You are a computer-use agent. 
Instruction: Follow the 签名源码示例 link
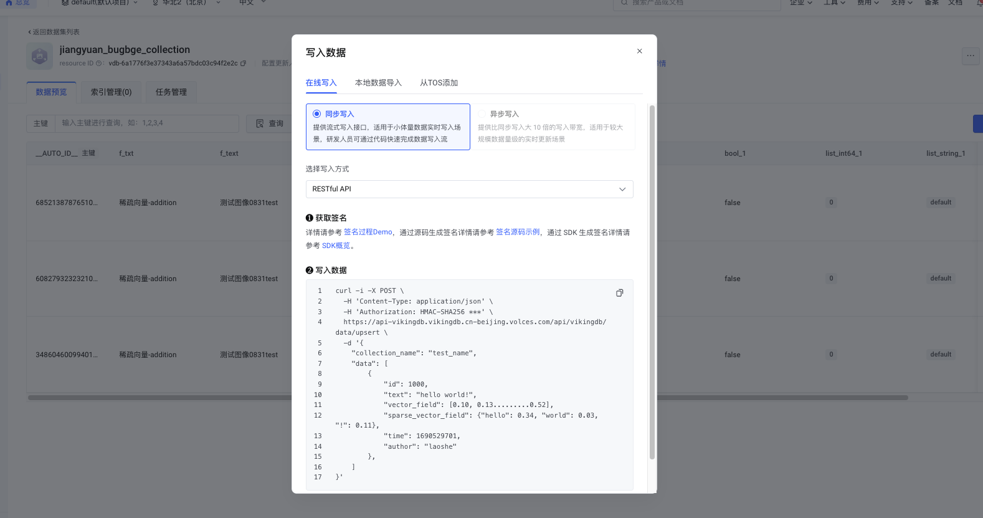click(518, 232)
